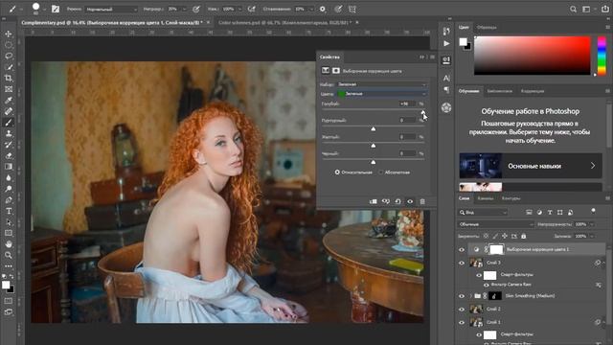The height and width of the screenshot is (345, 613).
Task: Lock all icon in Layers panel
Action: point(524,236)
